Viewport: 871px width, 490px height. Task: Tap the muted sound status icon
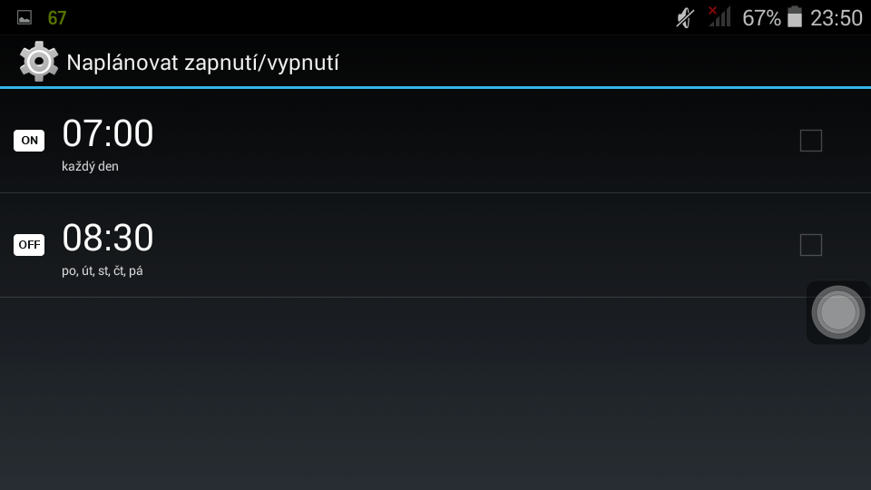point(686,18)
